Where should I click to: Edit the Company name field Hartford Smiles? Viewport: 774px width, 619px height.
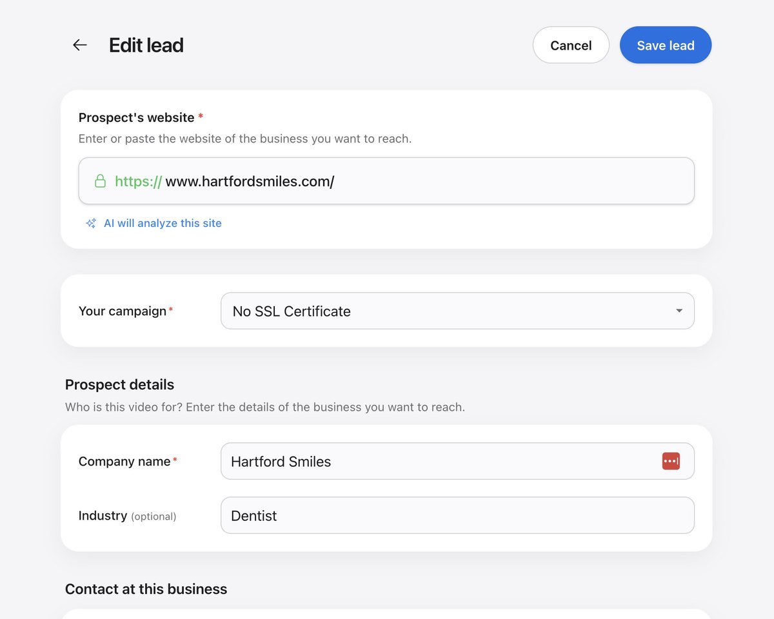457,461
